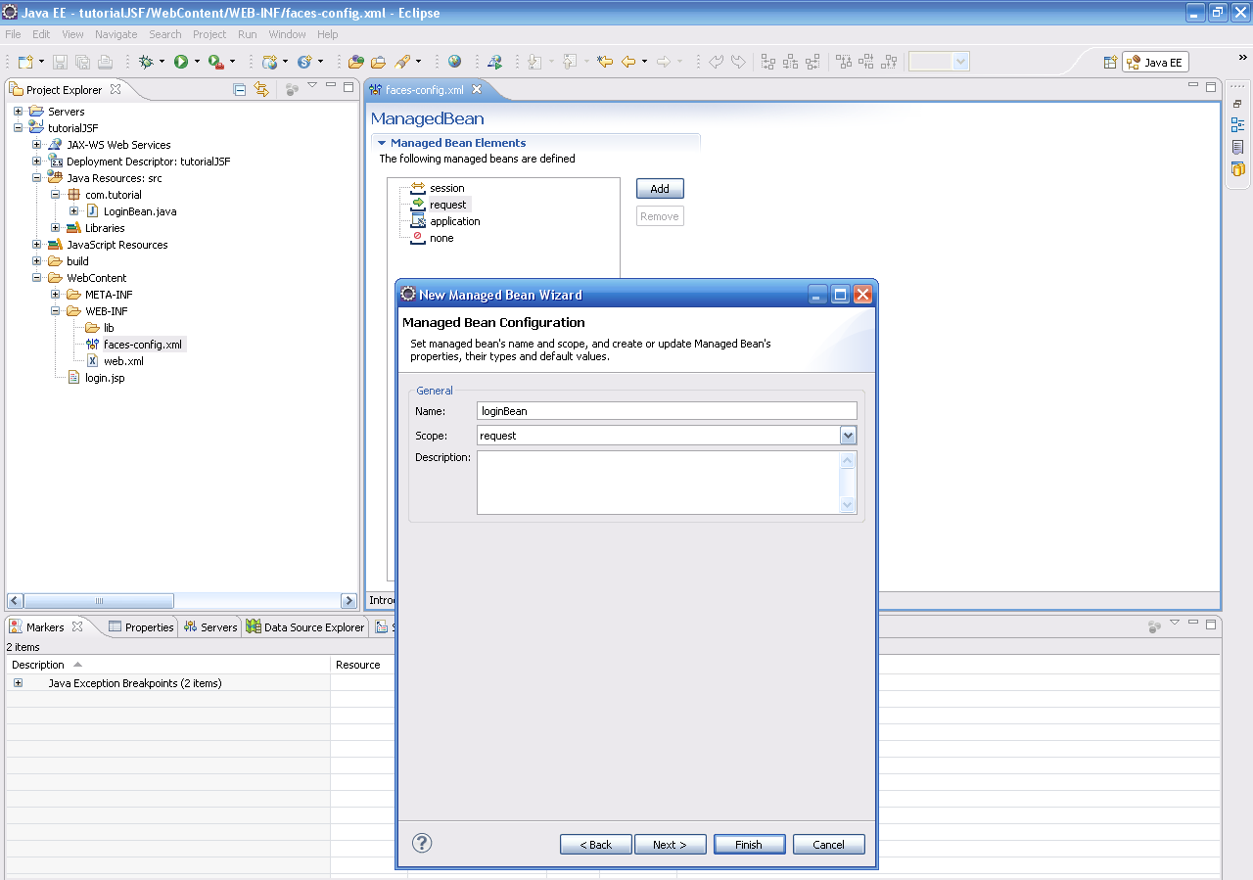The image size is (1253, 880).
Task: Minimize the Markers panel view
Action: 1193,624
